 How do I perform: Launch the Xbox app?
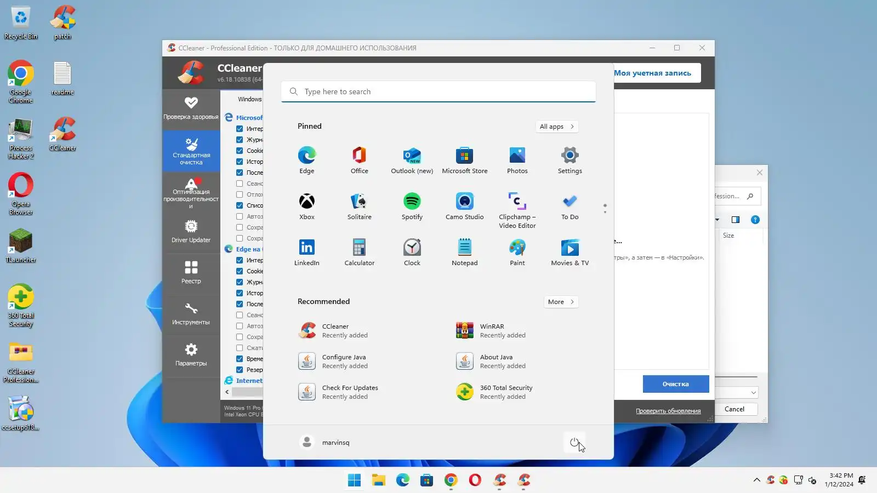coord(307,207)
